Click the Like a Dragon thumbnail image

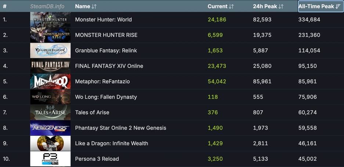point(50,144)
